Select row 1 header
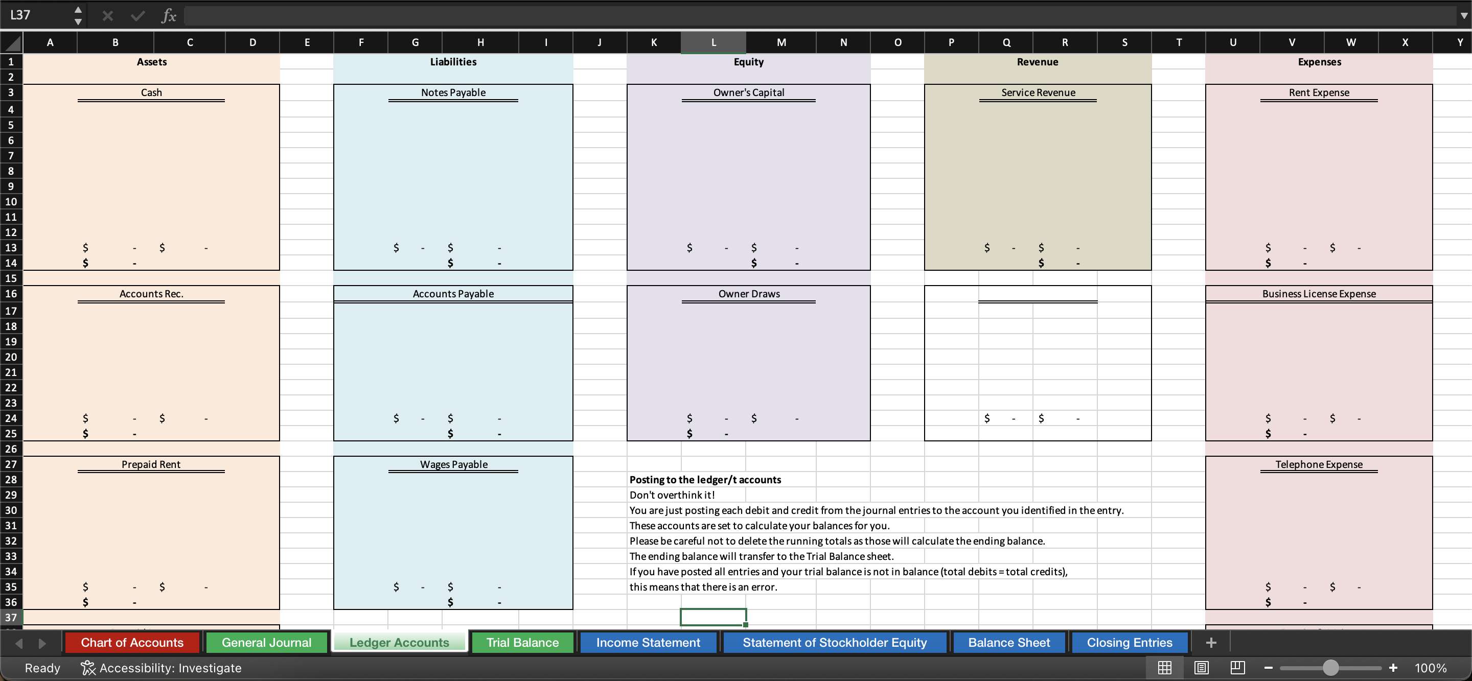The width and height of the screenshot is (1472, 681). click(x=11, y=62)
